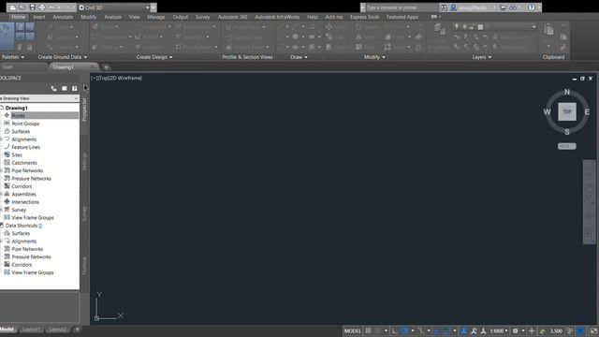This screenshot has width=599, height=337.
Task: Click the N compass direction on ViewCube
Action: 567,92
